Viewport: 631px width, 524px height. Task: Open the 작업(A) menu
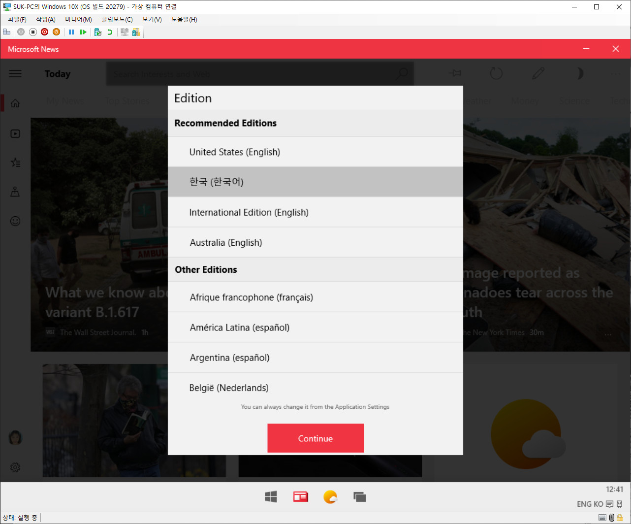pos(46,19)
